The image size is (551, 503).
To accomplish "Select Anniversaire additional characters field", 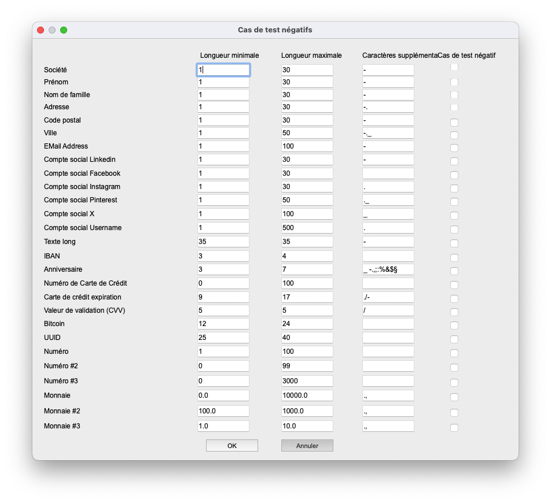I will (x=388, y=269).
